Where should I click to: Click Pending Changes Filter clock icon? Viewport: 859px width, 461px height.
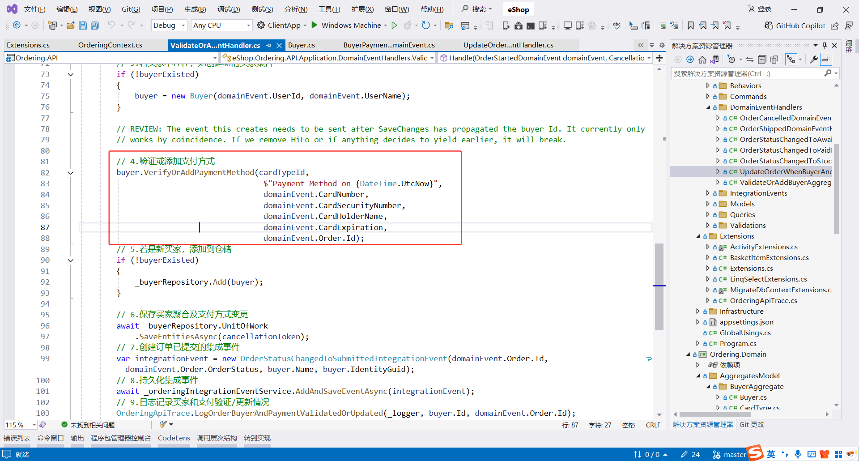point(731,59)
